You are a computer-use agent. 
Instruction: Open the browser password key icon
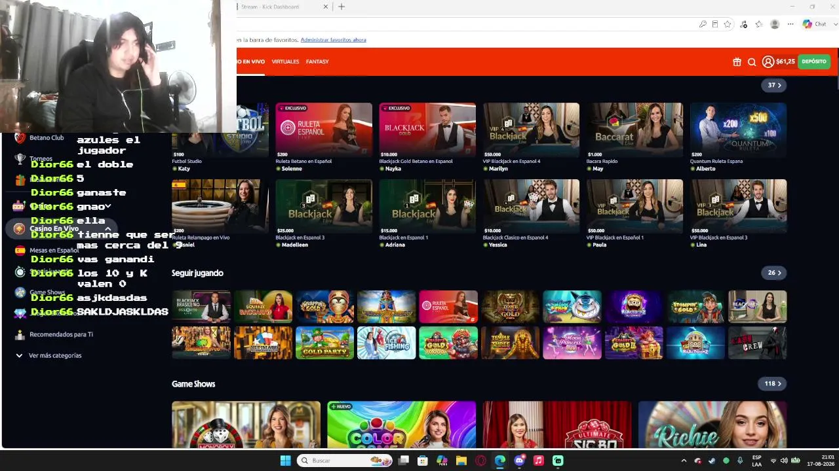click(x=703, y=24)
